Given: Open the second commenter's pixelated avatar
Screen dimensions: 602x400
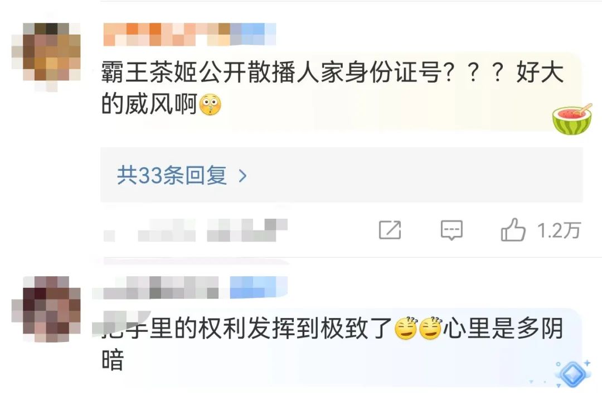Looking at the screenshot, I should (x=46, y=309).
